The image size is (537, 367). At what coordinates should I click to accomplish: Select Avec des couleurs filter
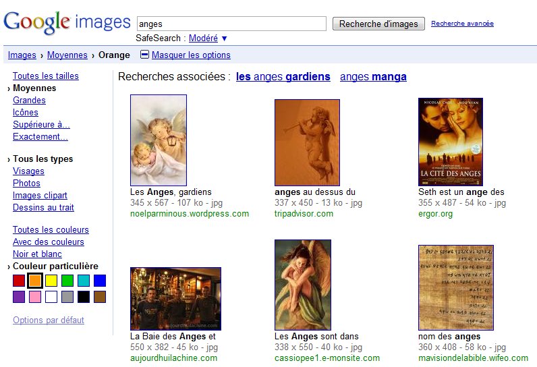point(49,242)
